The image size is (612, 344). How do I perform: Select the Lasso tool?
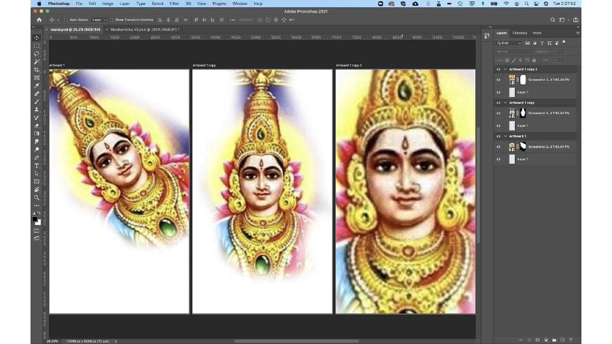[37, 54]
